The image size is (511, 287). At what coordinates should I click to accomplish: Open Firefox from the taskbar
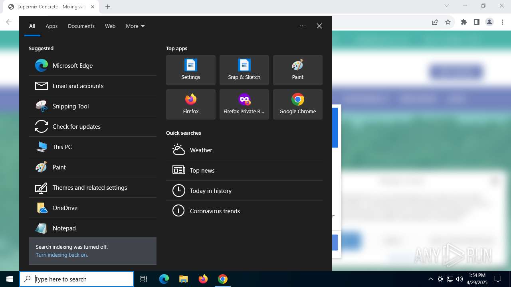point(203,279)
